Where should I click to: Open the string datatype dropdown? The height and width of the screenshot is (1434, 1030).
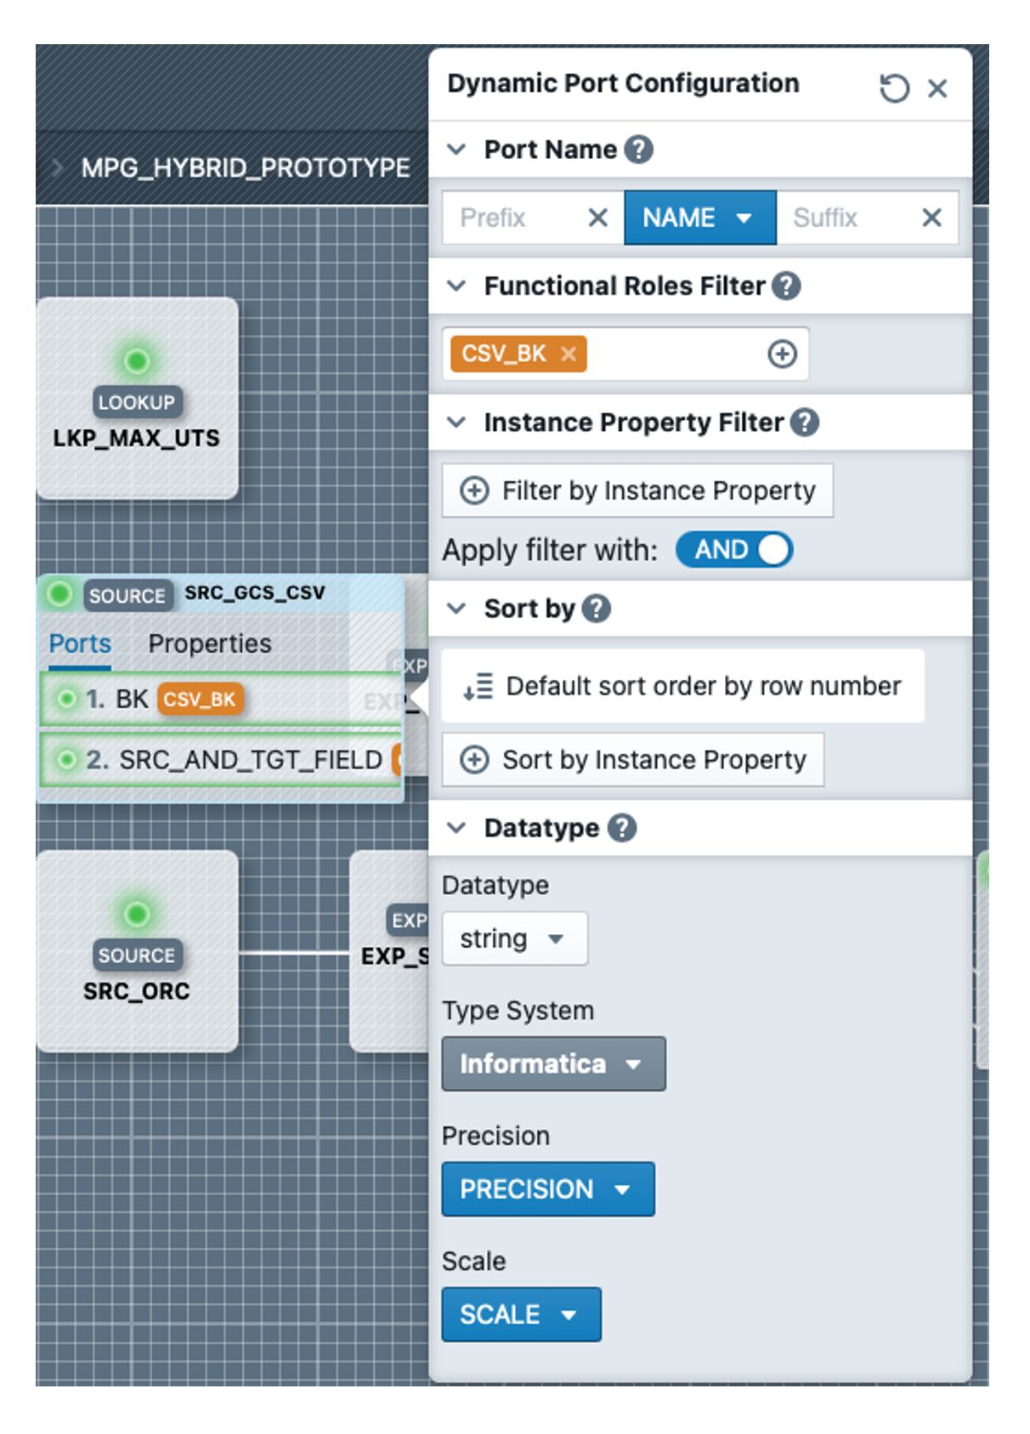[x=513, y=939]
